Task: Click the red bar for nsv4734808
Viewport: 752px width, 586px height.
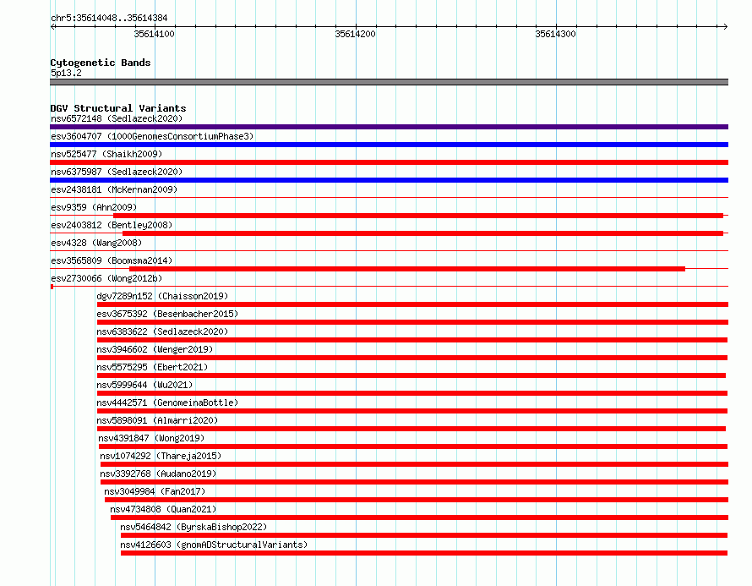Action: 420,518
